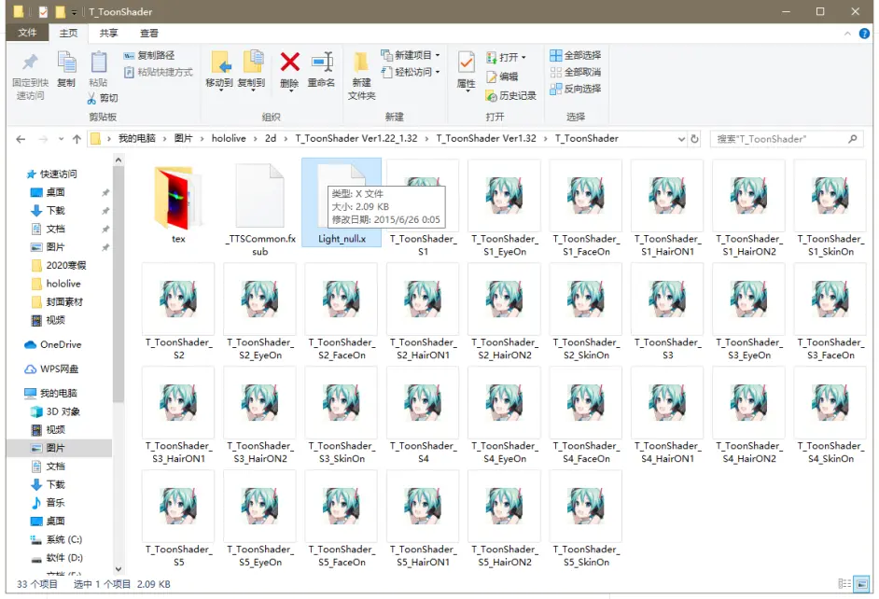Select the T_ToonShader_S5 file
The width and height of the screenshot is (879, 599).
(x=178, y=520)
